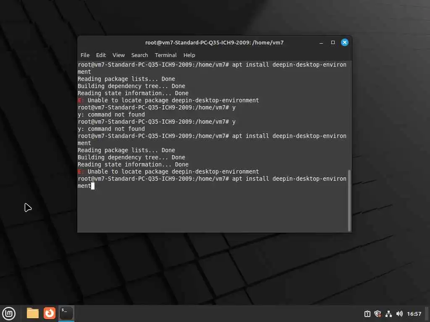Image resolution: width=430 pixels, height=322 pixels.
Task: Click the second 'Building dependency tree... Done' line
Action: tap(131, 157)
